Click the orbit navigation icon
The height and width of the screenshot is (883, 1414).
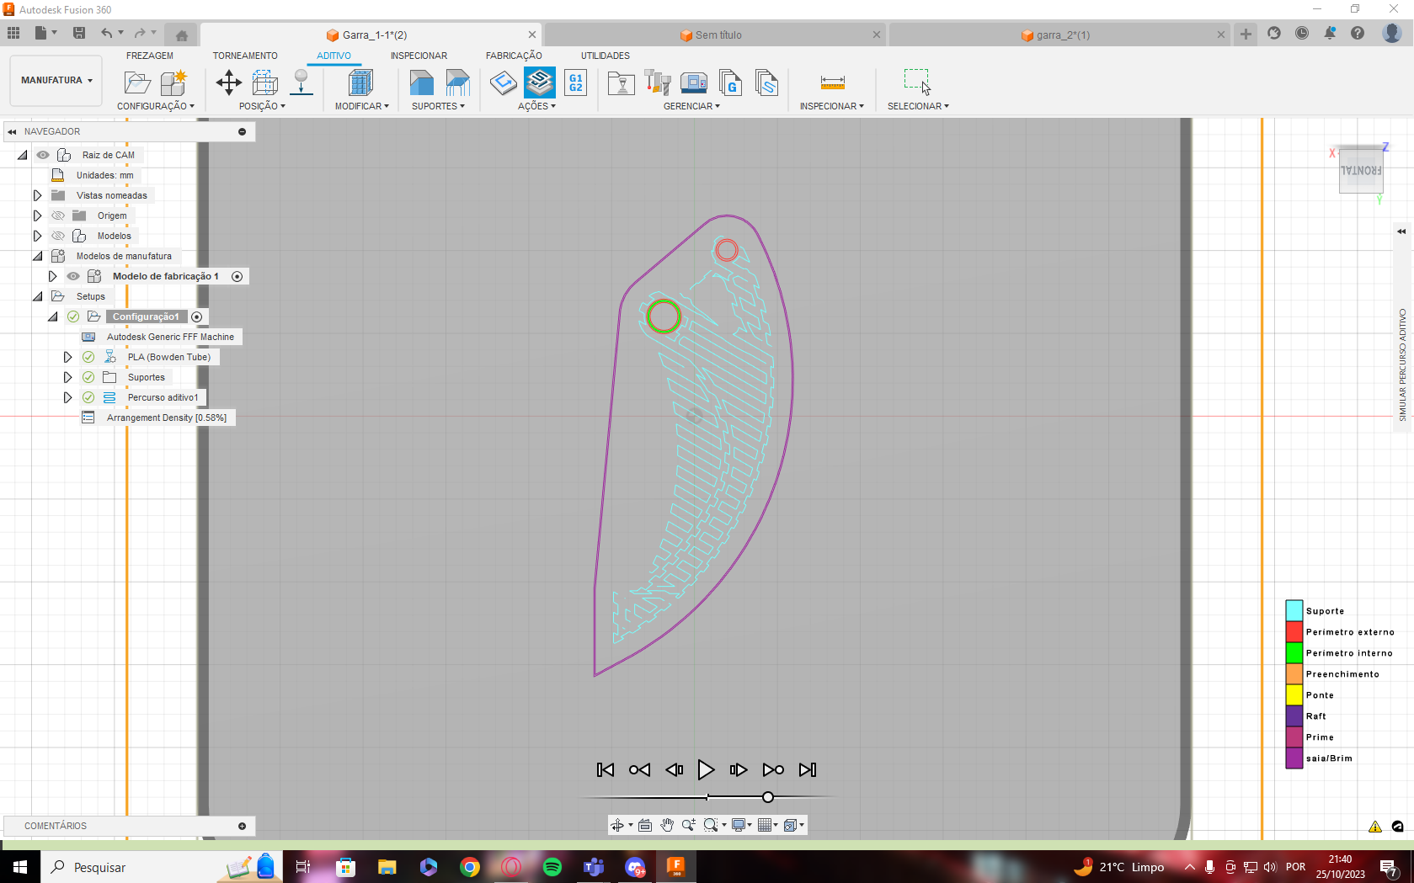pyautogui.click(x=617, y=825)
